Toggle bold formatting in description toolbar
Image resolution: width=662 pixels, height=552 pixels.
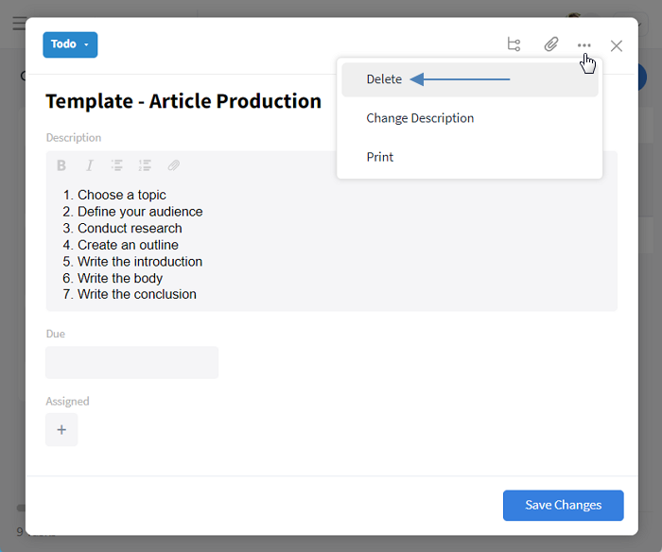click(x=61, y=165)
